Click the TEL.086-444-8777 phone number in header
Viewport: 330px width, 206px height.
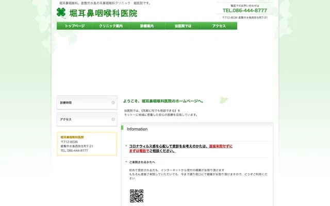tap(245, 10)
